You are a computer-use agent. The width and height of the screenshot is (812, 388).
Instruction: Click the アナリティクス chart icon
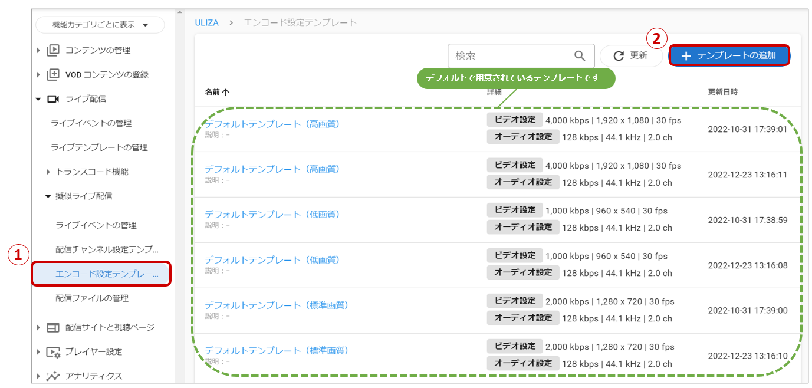point(53,376)
